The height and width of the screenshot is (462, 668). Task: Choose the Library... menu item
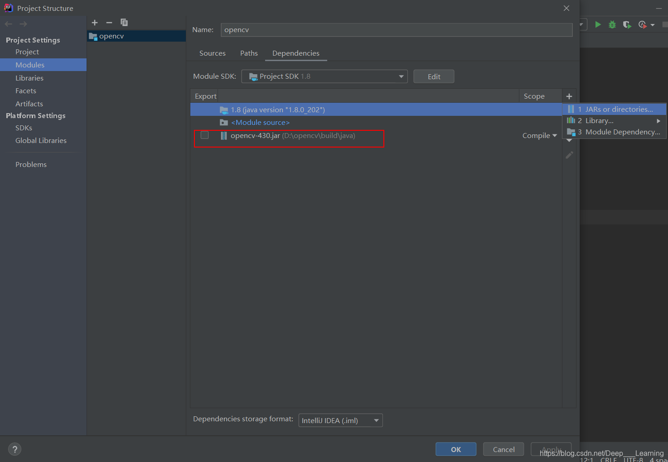point(615,121)
